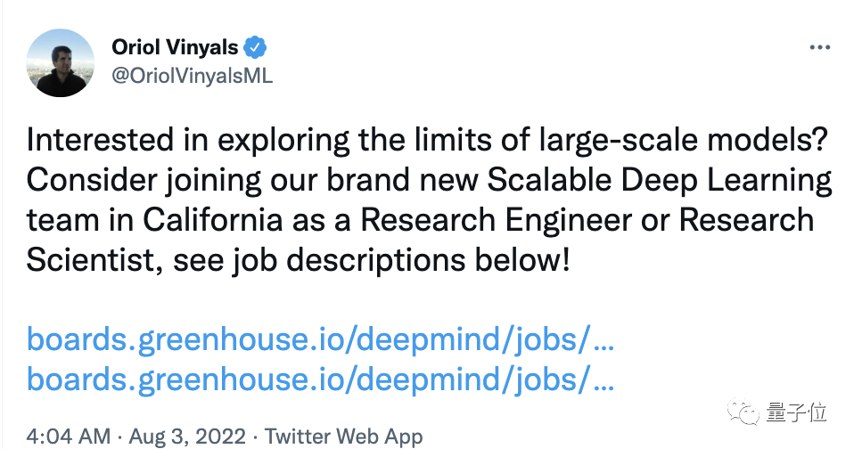854x449 pixels.
Task: Click the 4:04 AM timestamp
Action: [x=69, y=437]
